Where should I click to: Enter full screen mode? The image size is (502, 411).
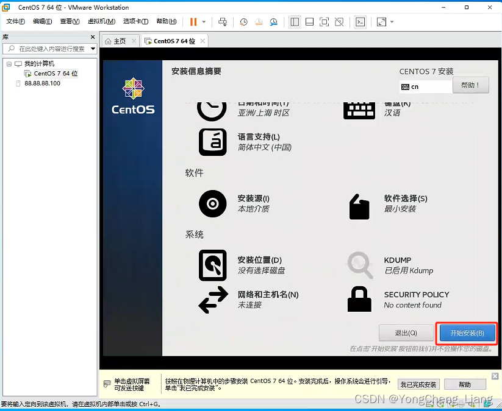point(324,22)
